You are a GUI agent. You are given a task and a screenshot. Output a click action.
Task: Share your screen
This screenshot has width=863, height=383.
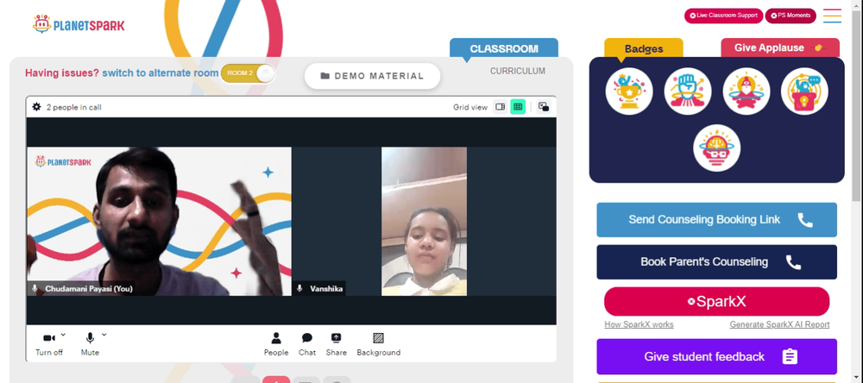tap(337, 344)
